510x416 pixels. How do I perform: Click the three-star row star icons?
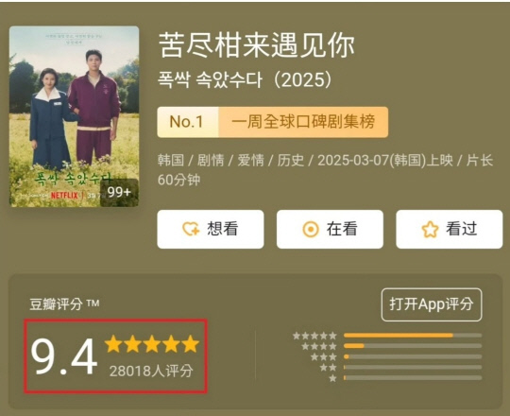[324, 356]
